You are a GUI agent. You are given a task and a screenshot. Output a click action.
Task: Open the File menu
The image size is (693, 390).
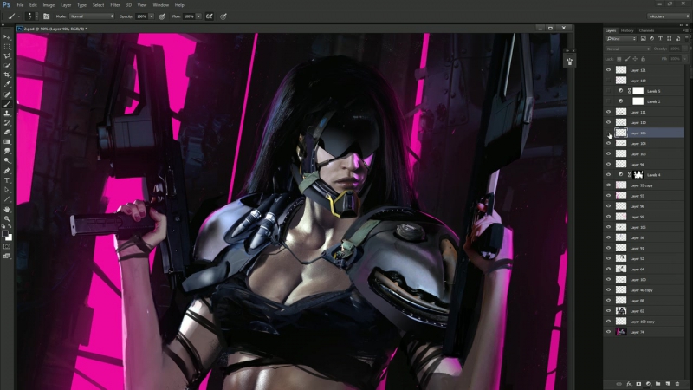click(20, 5)
